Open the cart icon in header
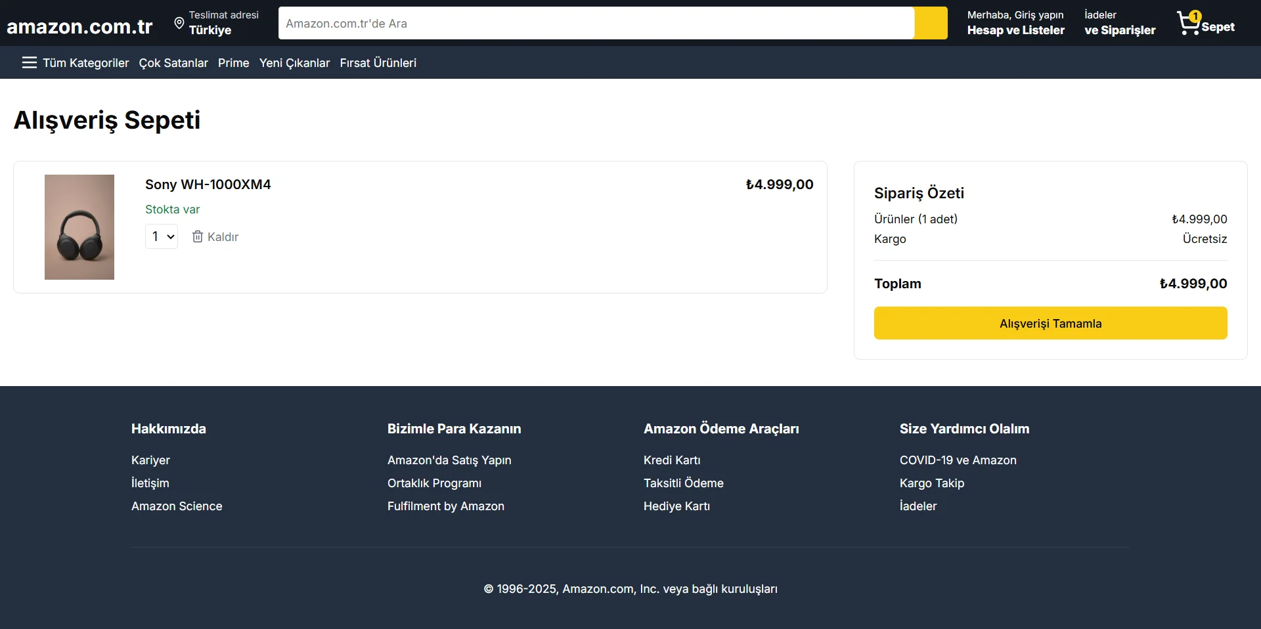 coord(1188,23)
